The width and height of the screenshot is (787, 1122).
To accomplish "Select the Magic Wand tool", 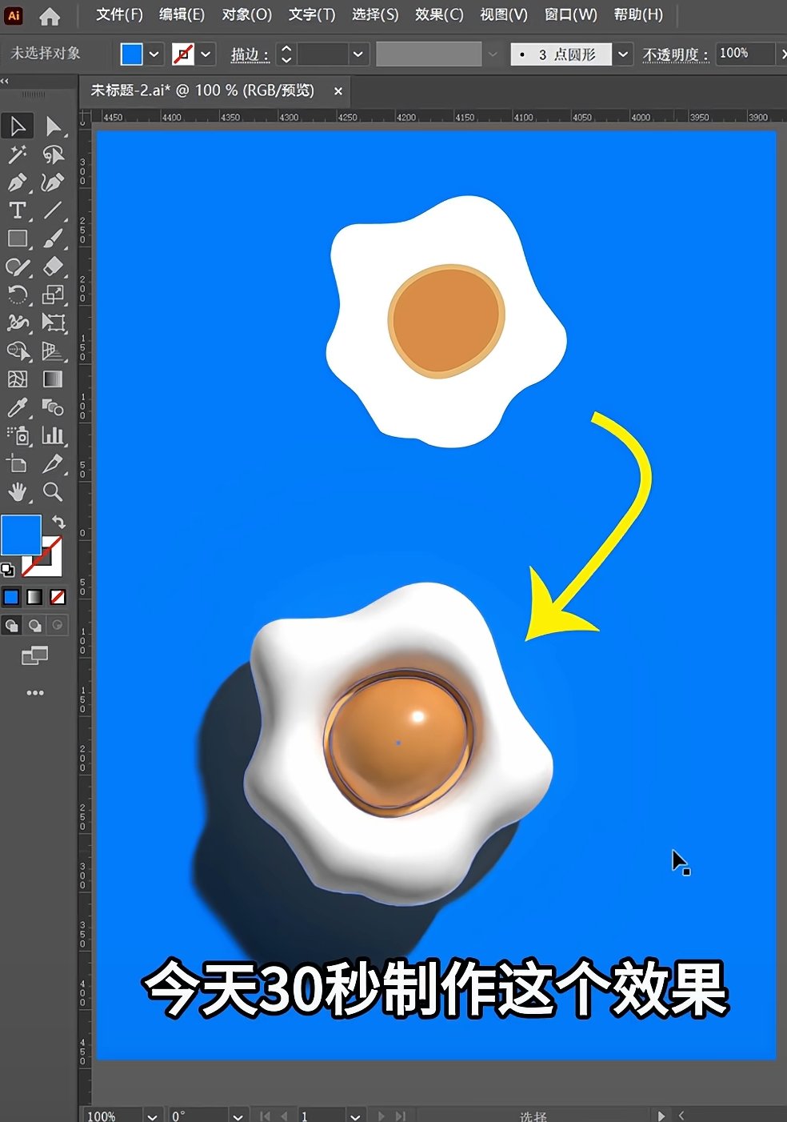I will (x=17, y=154).
